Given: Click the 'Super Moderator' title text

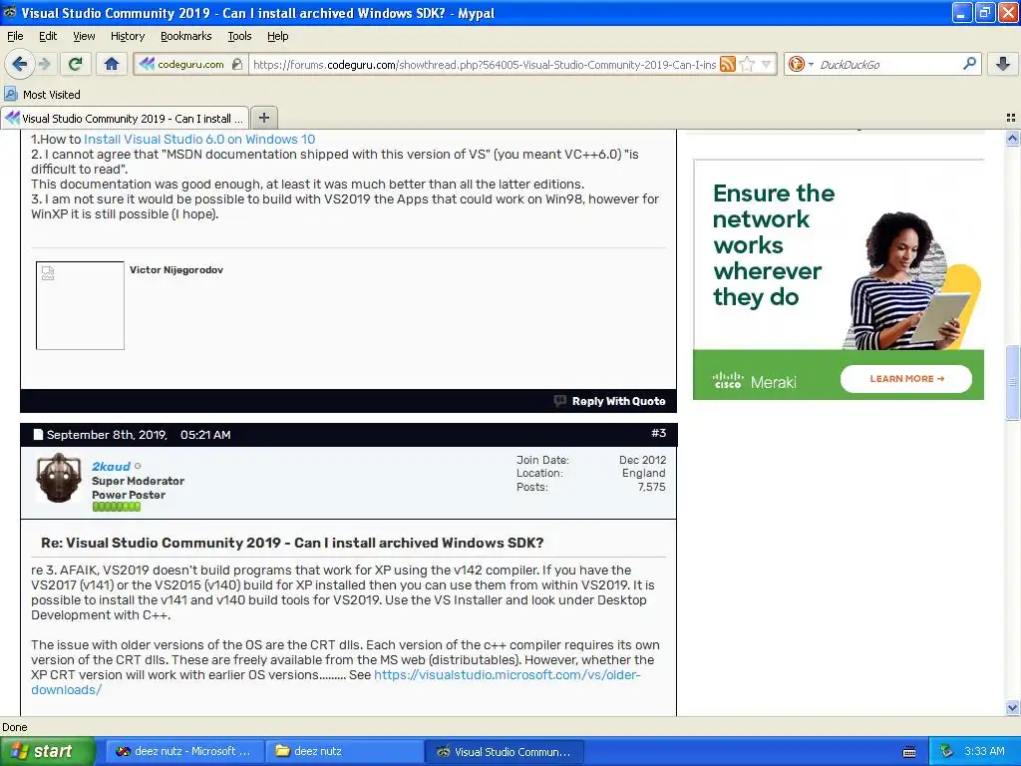Looking at the screenshot, I should 138,481.
